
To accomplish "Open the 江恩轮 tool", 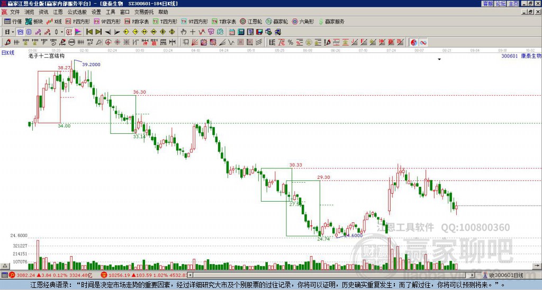I will pos(251,21).
